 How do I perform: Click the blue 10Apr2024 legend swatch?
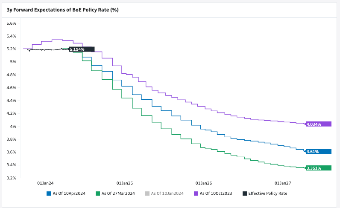49,193
